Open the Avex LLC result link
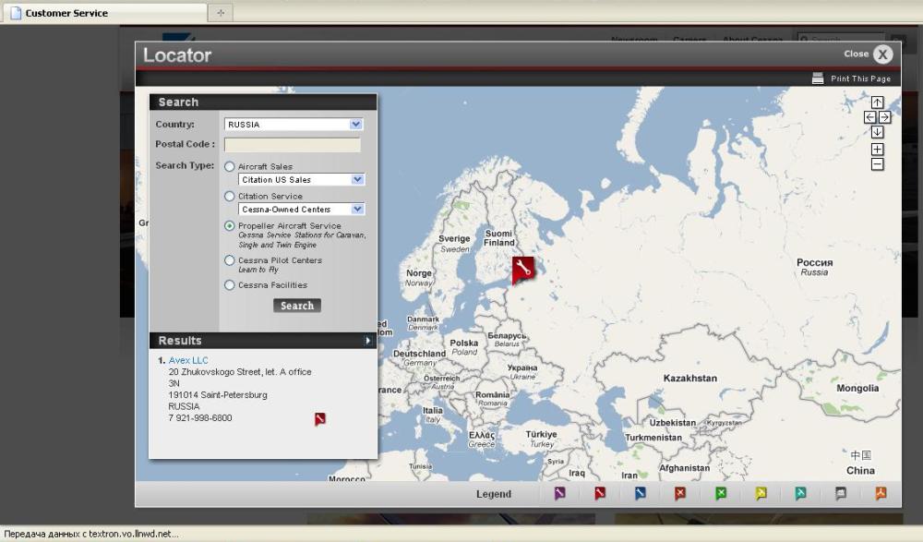923x542 pixels. click(x=188, y=360)
